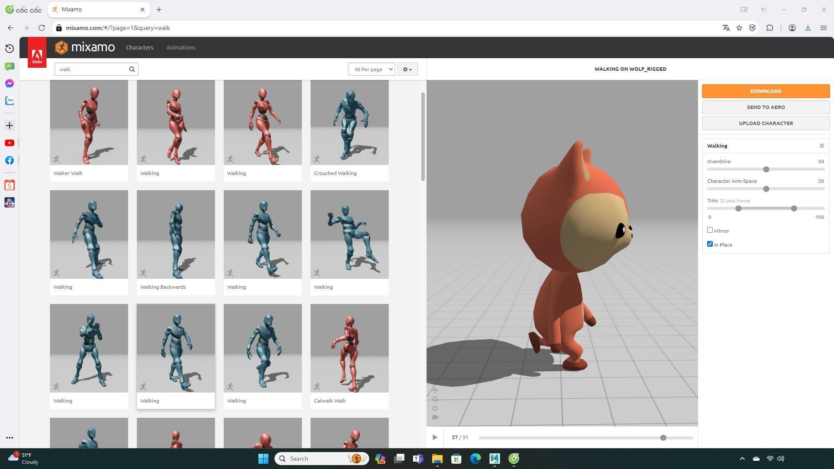The height and width of the screenshot is (469, 834).
Task: Open the Windows Start menu
Action: tap(263, 459)
